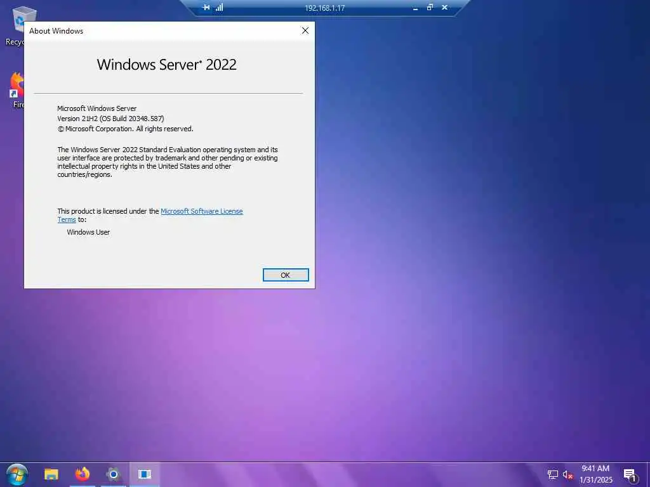This screenshot has height=487, width=650.
Task: Click the Show desktop strip
Action: [648, 474]
